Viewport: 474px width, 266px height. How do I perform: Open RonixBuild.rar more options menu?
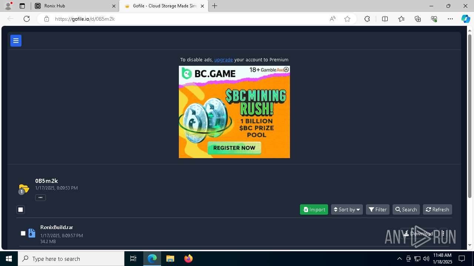(443, 233)
